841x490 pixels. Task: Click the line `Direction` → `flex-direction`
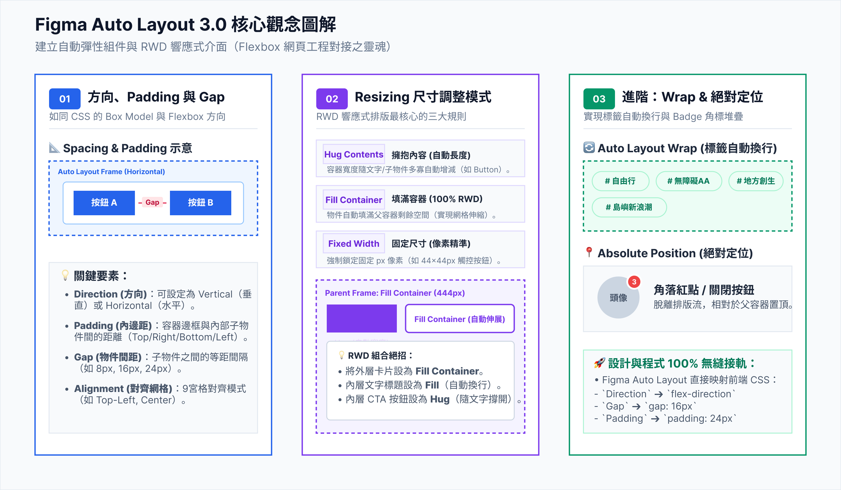[x=665, y=394]
